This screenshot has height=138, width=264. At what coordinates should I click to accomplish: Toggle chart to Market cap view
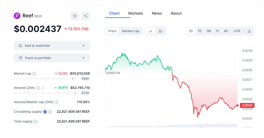(x=130, y=31)
